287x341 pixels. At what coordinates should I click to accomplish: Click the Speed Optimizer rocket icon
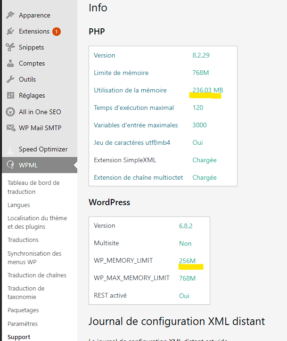[10, 150]
